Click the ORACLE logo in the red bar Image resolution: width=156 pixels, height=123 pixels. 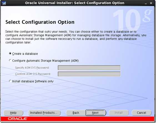[x=17, y=119]
